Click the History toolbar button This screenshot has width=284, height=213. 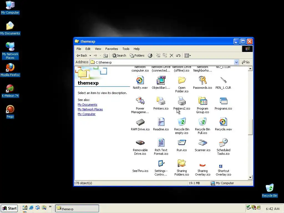pyautogui.click(x=150, y=55)
